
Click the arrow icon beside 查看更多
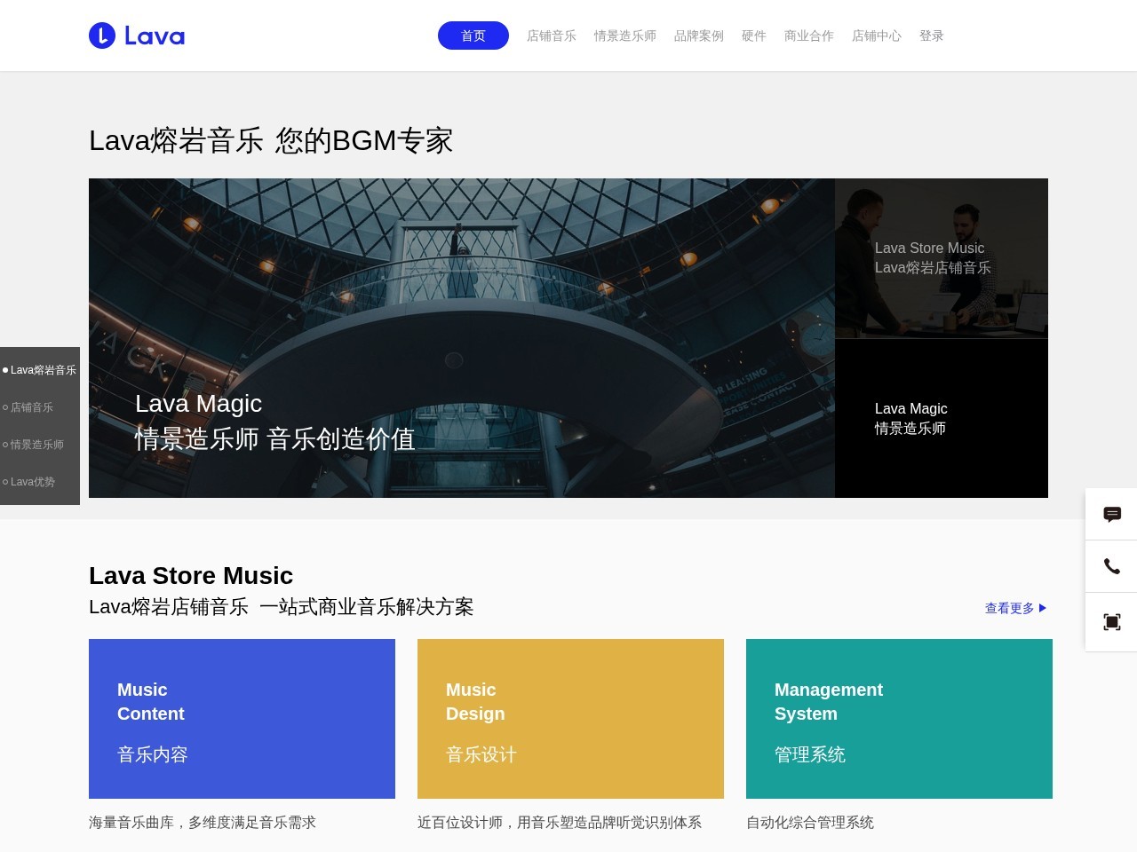tap(1043, 608)
